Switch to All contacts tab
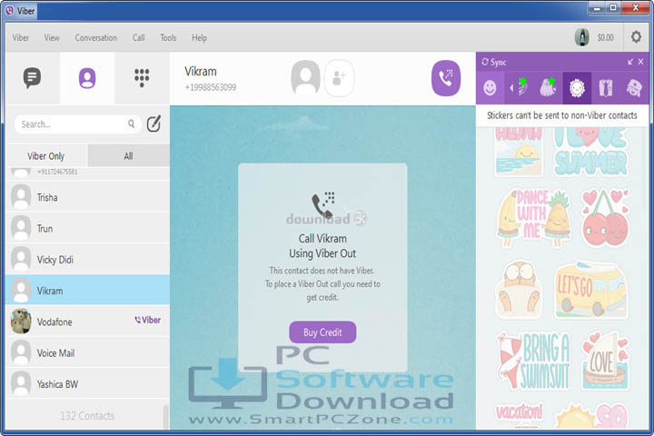This screenshot has width=654, height=436. (x=128, y=156)
